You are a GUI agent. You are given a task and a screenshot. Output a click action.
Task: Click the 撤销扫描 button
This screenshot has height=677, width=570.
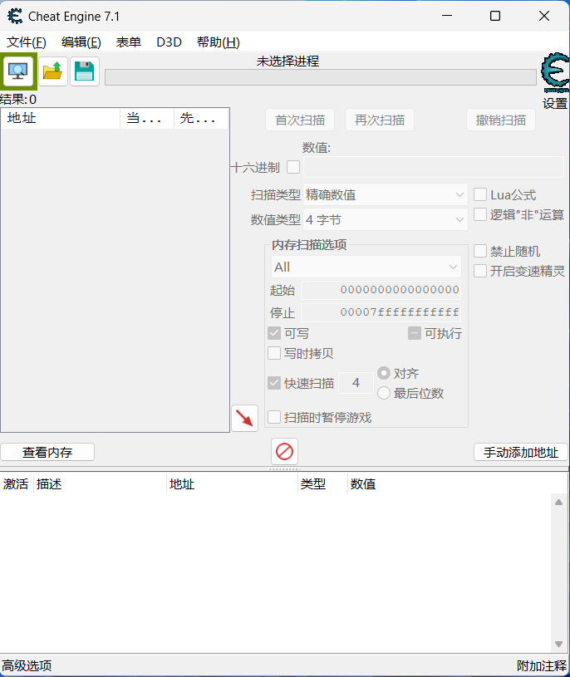pos(501,120)
